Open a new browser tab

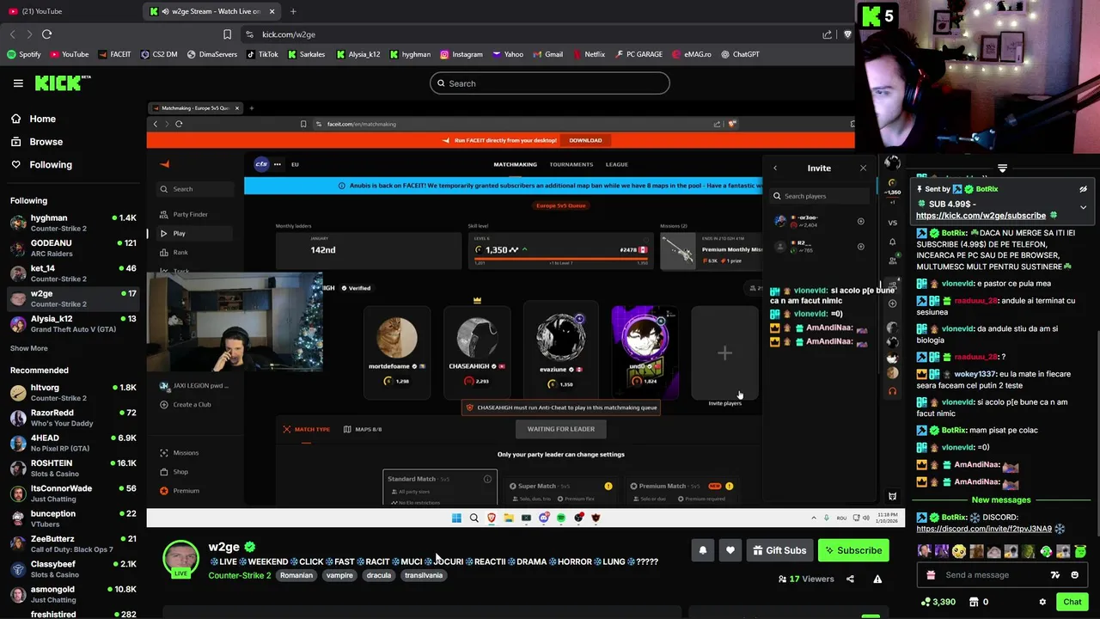[x=293, y=11]
